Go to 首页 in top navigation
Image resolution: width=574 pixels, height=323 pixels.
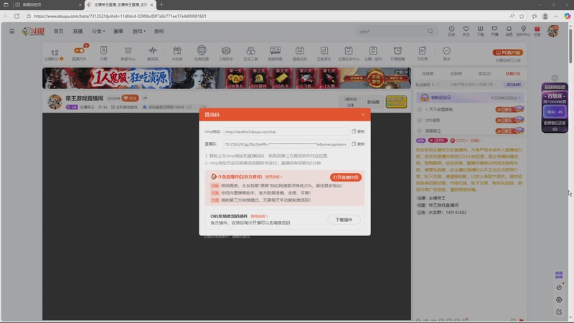pyautogui.click(x=59, y=32)
